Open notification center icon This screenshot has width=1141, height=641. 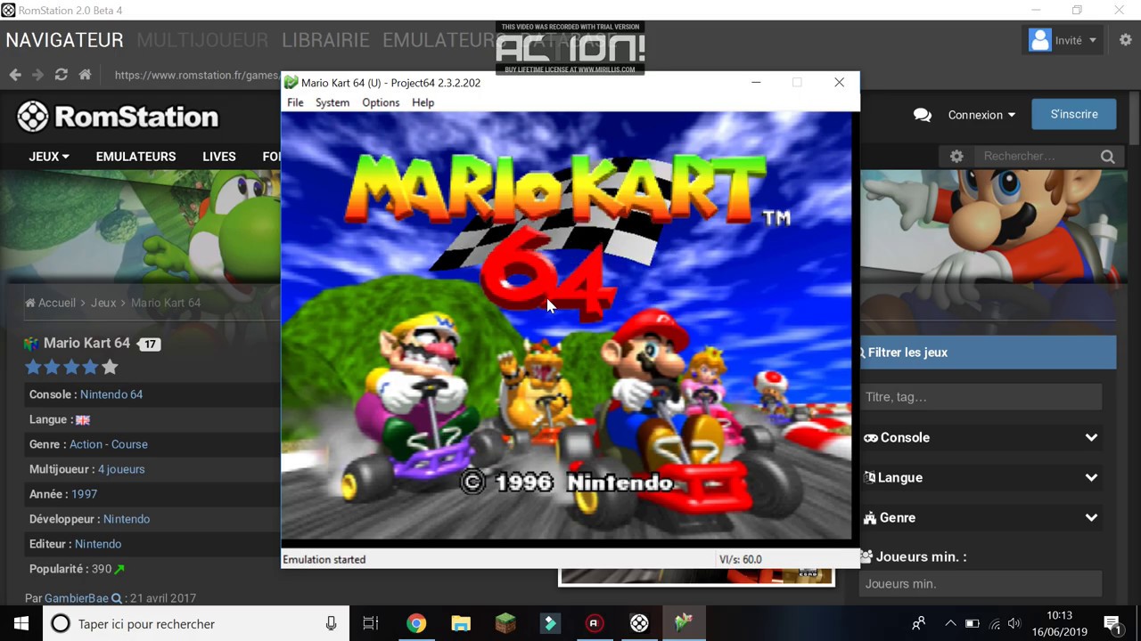(x=1112, y=623)
